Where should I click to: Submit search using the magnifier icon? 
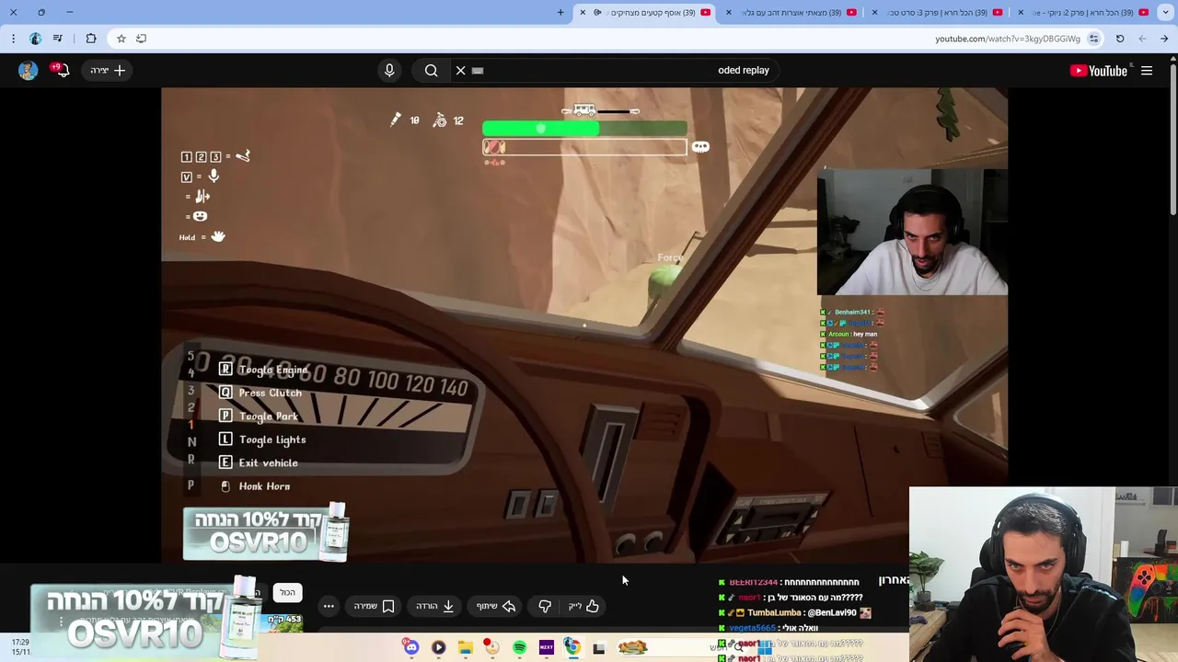point(431,70)
